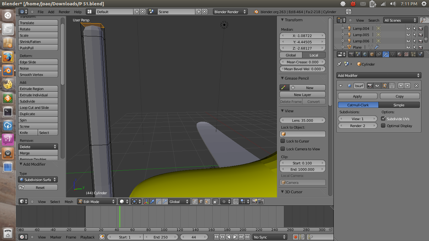Open the Subdivision Surface type dropdown
429x241 pixels.
tap(38, 179)
